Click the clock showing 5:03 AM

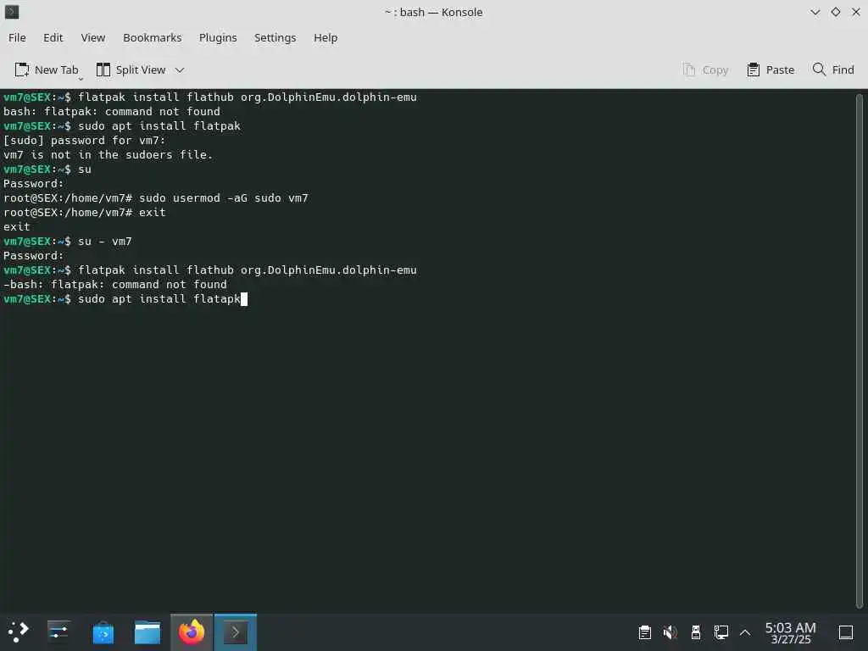coord(791,632)
